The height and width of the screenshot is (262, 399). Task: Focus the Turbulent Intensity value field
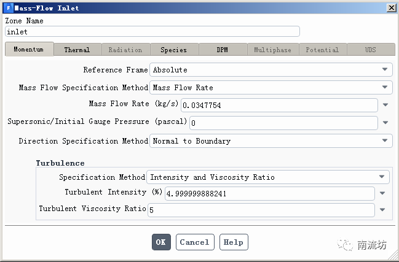[x=269, y=193]
